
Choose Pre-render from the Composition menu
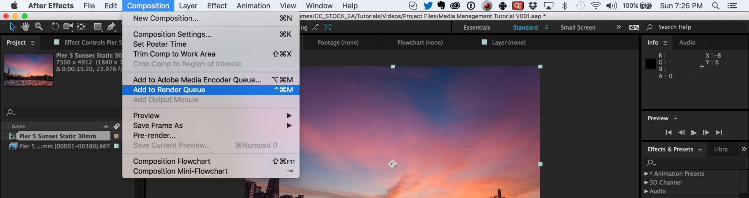point(211,135)
